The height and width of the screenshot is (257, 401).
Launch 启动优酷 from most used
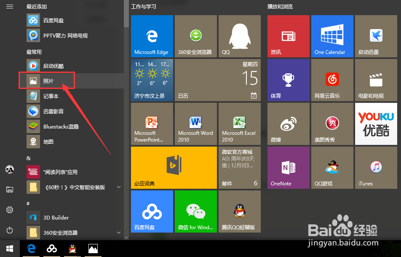point(74,66)
